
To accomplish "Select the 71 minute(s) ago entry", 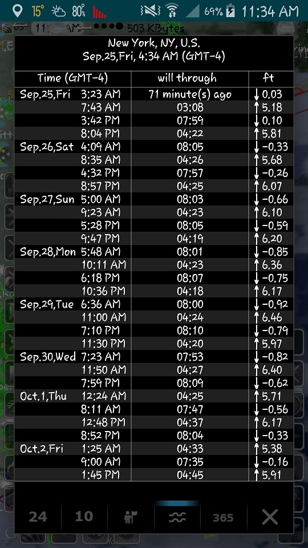I will point(190,94).
